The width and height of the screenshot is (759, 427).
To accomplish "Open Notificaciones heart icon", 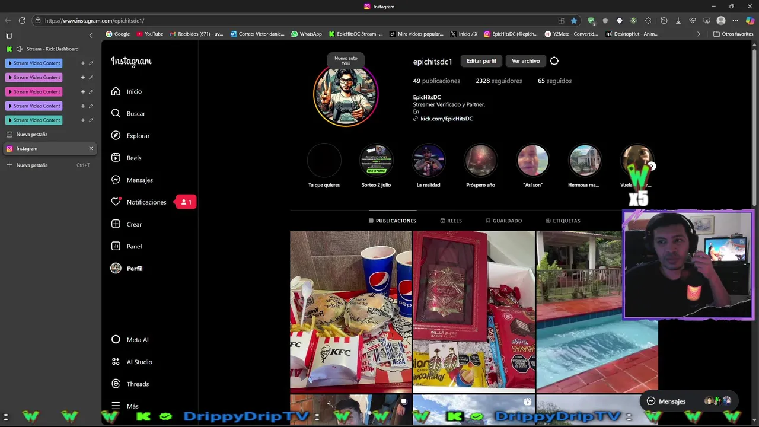I will pos(116,202).
